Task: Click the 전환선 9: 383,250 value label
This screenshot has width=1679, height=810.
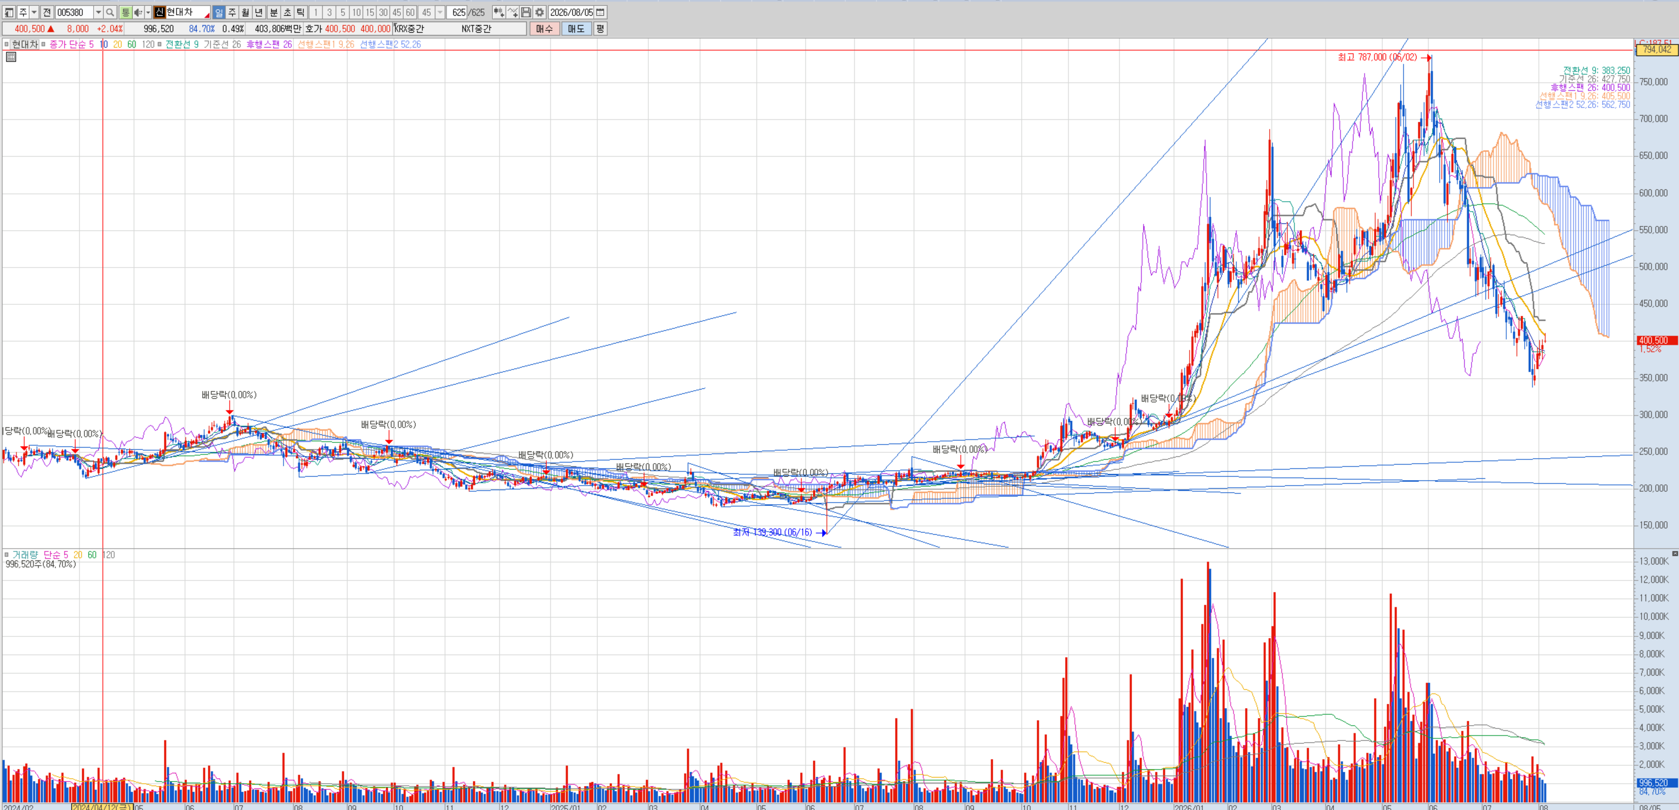Action: [x=1596, y=70]
